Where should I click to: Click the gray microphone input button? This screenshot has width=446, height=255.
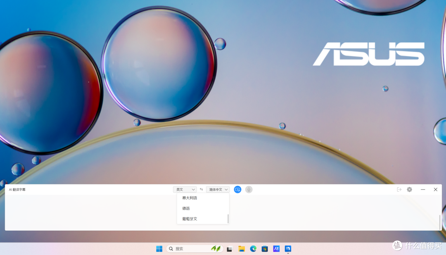(x=249, y=190)
